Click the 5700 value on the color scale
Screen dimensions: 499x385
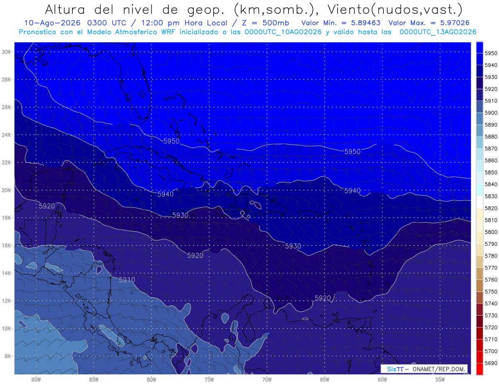click(x=491, y=351)
